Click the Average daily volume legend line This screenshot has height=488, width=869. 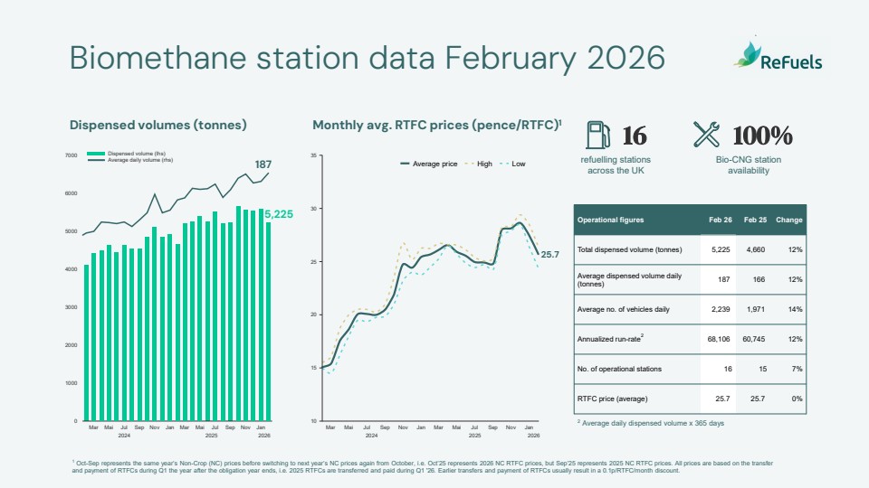point(96,160)
